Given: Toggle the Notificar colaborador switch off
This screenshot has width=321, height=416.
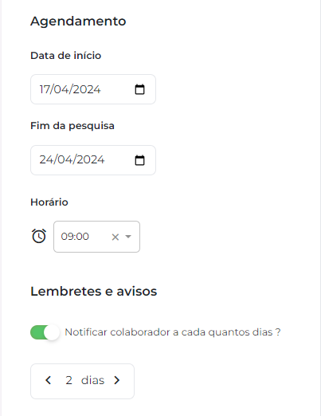Looking at the screenshot, I should pos(45,332).
